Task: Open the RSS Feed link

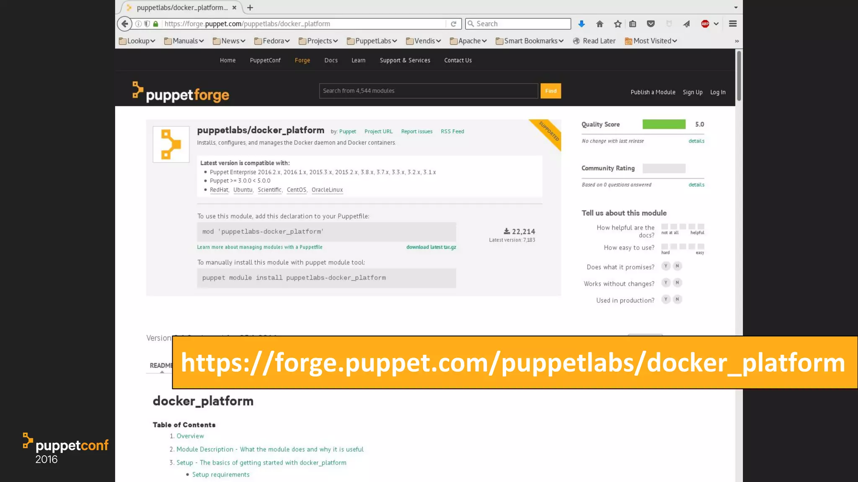Action: (452, 131)
